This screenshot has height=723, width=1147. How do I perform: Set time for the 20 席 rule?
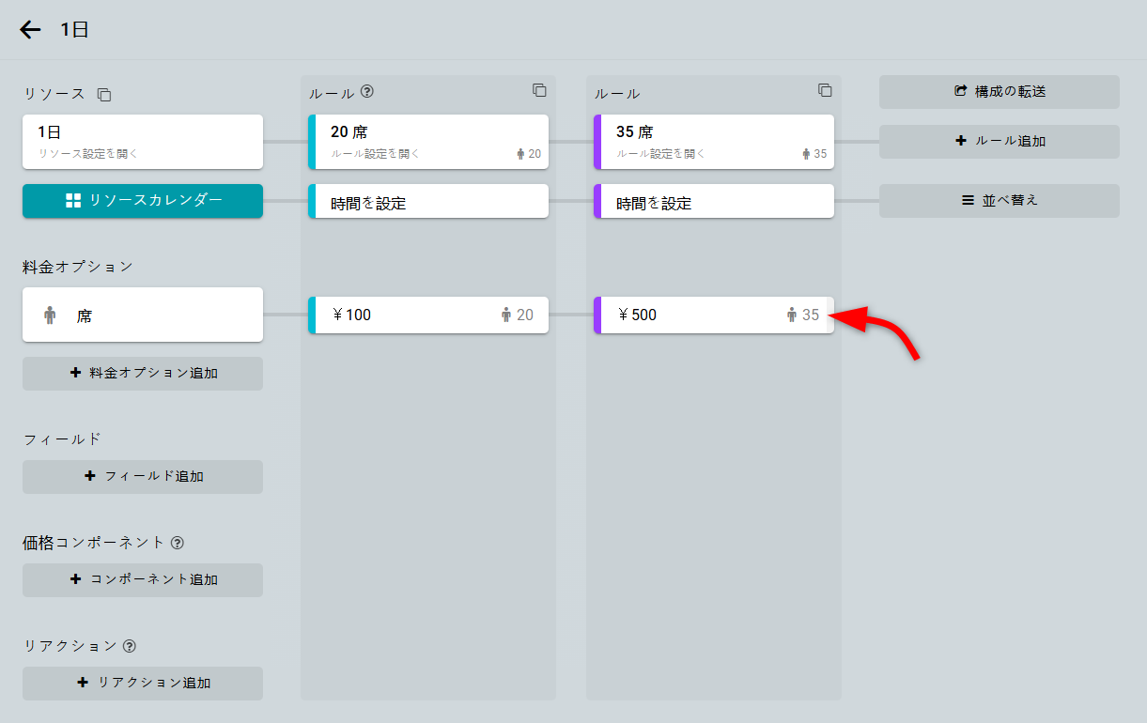tap(428, 202)
